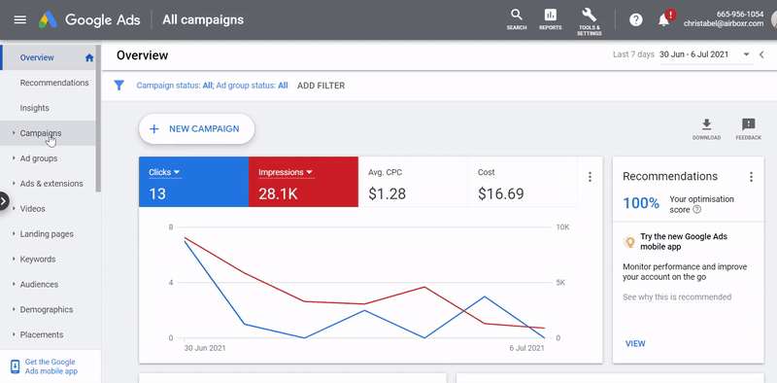Viewport: 777px width, 383px height.
Task: Select the Avg. CPC metric tile
Action: [x=413, y=182]
